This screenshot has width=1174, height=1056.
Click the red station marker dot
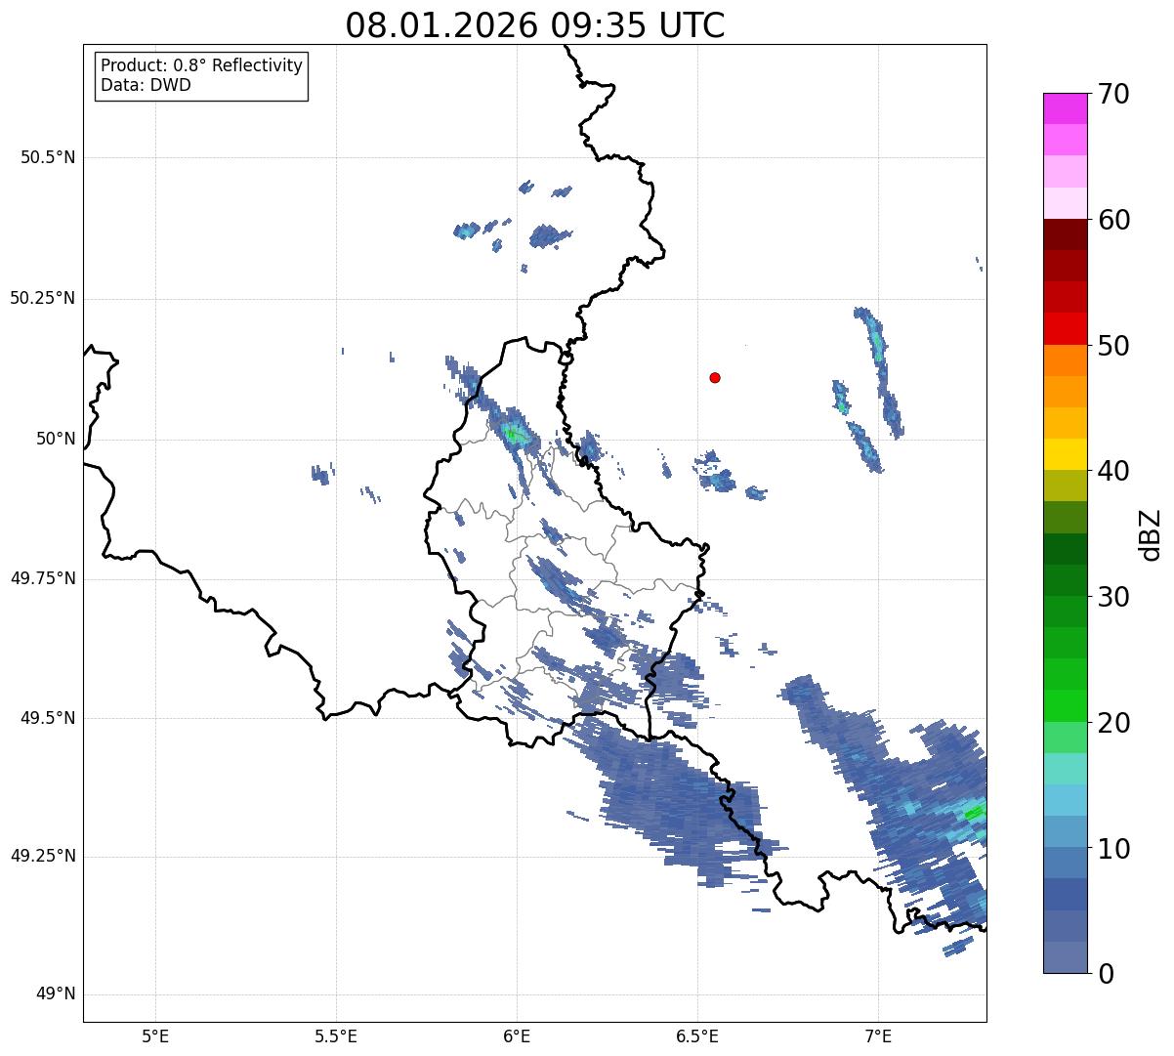(715, 377)
